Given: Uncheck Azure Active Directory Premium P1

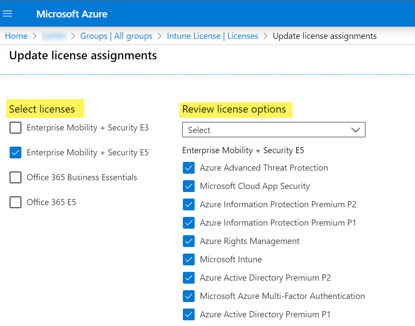Looking at the screenshot, I should click(x=189, y=315).
